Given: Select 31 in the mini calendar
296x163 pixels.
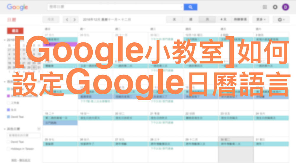Looking at the screenshot, I should 39,67.
